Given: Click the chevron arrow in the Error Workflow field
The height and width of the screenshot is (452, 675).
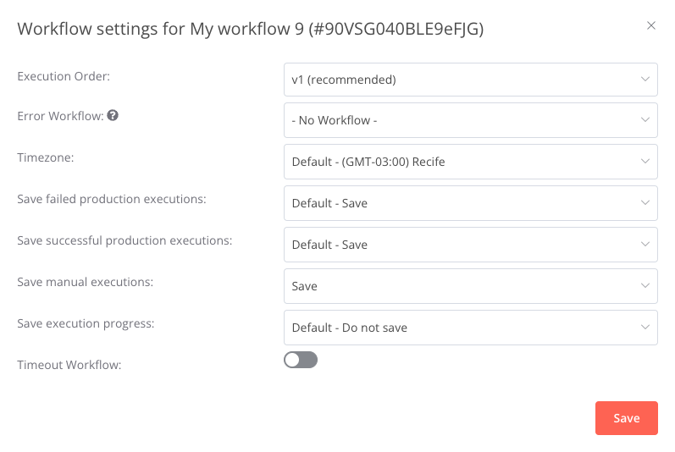Looking at the screenshot, I should pos(644,120).
